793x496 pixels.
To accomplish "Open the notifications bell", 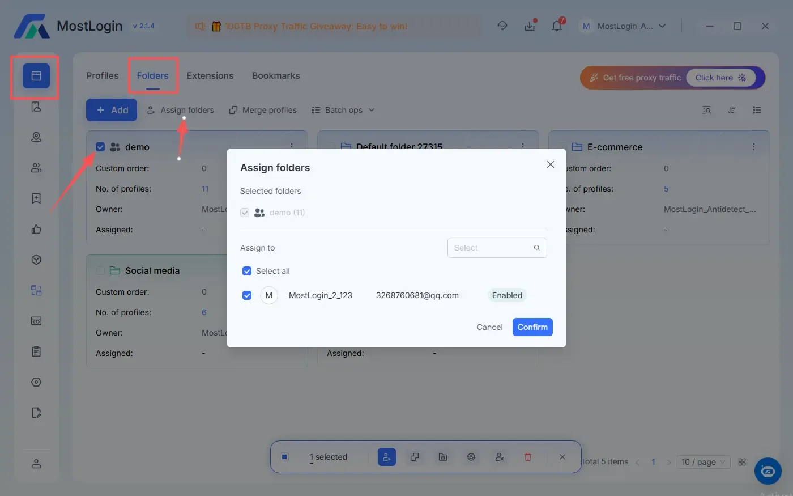I will pyautogui.click(x=557, y=26).
